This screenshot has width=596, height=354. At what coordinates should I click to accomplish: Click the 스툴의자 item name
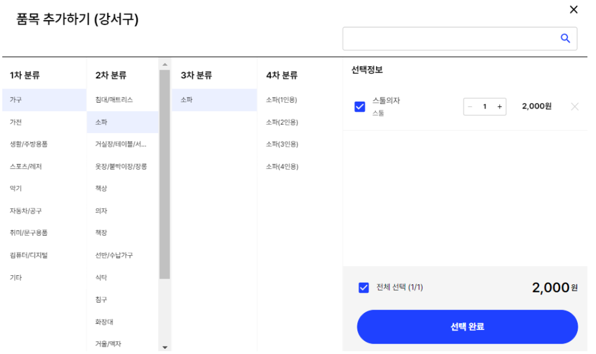pos(386,100)
